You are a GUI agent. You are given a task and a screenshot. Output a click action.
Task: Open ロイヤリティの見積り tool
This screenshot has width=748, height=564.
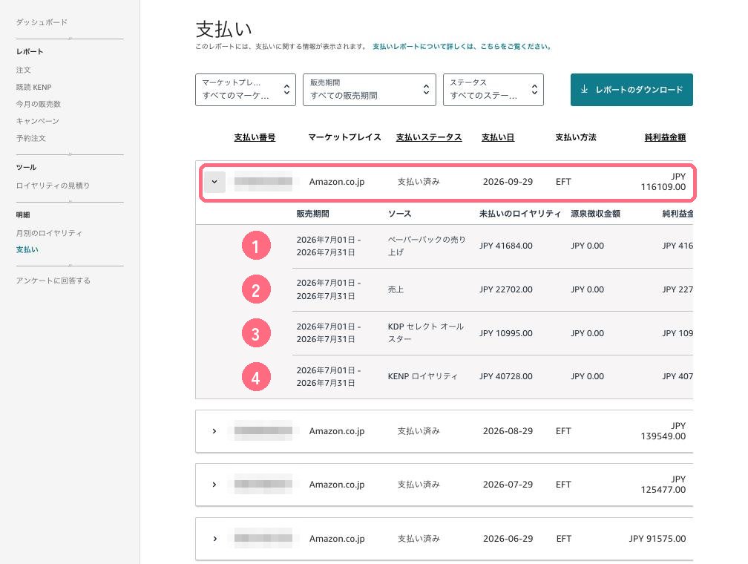[x=53, y=185]
